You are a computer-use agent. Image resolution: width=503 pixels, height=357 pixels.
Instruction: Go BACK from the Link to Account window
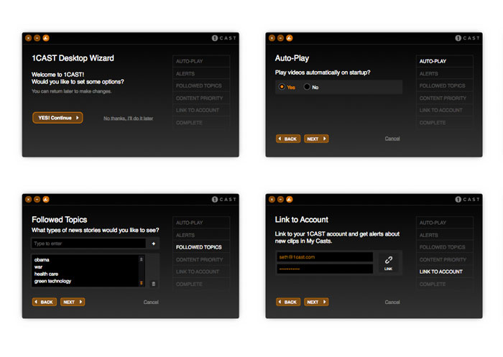pyautogui.click(x=288, y=302)
